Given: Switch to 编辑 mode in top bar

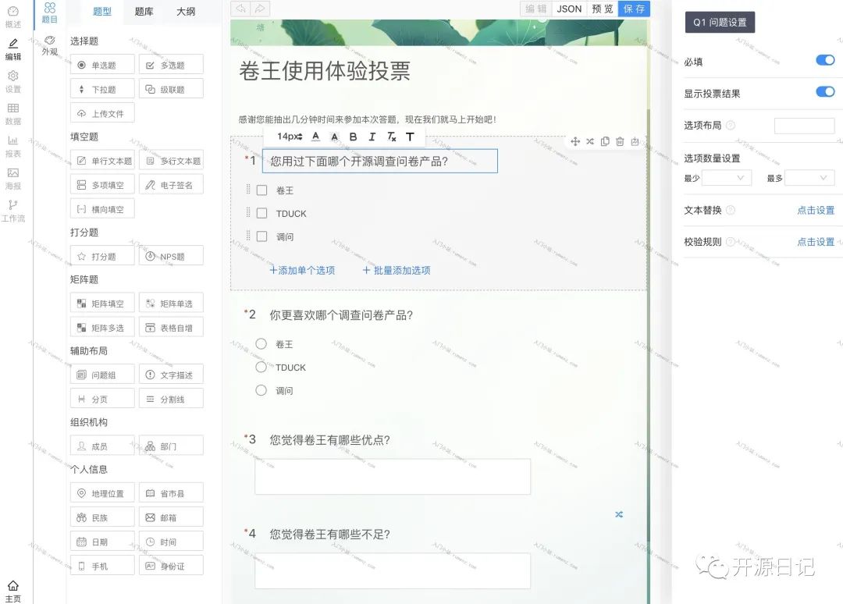Looking at the screenshot, I should click(x=536, y=9).
